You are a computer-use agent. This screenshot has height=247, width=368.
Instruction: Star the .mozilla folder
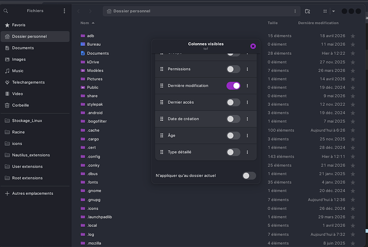pyautogui.click(x=353, y=243)
